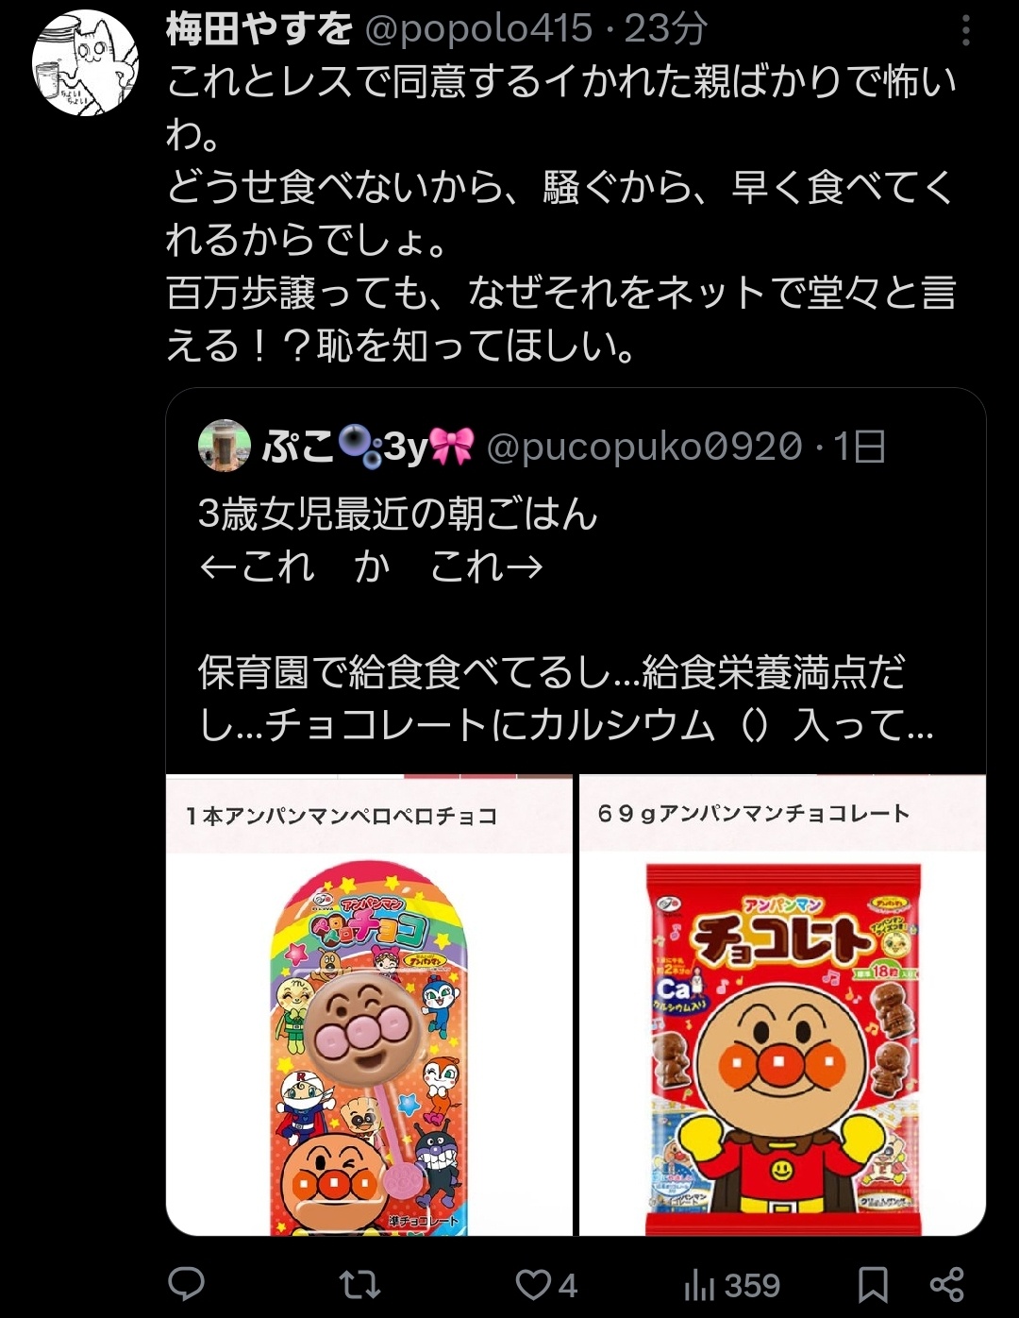The height and width of the screenshot is (1318, 1019).
Task: Open the 23分 timestamp
Action: pos(665,29)
